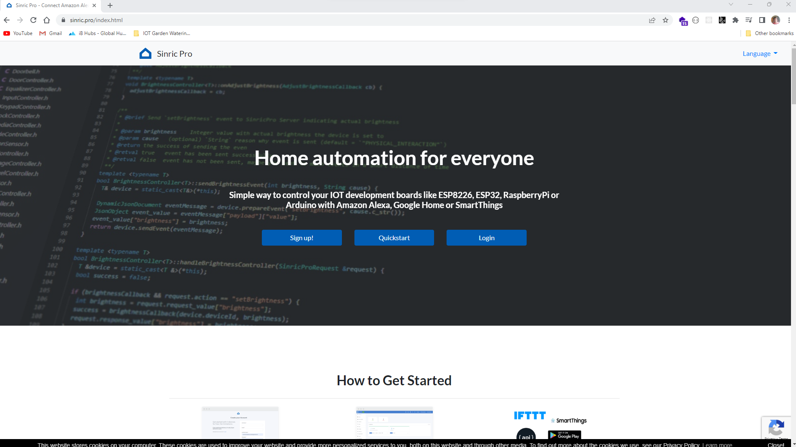The width and height of the screenshot is (796, 447).
Task: Click the Home automation for everyone headline
Action: (x=394, y=158)
